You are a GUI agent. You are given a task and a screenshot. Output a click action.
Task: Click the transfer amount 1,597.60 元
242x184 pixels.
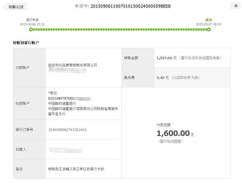167,58
